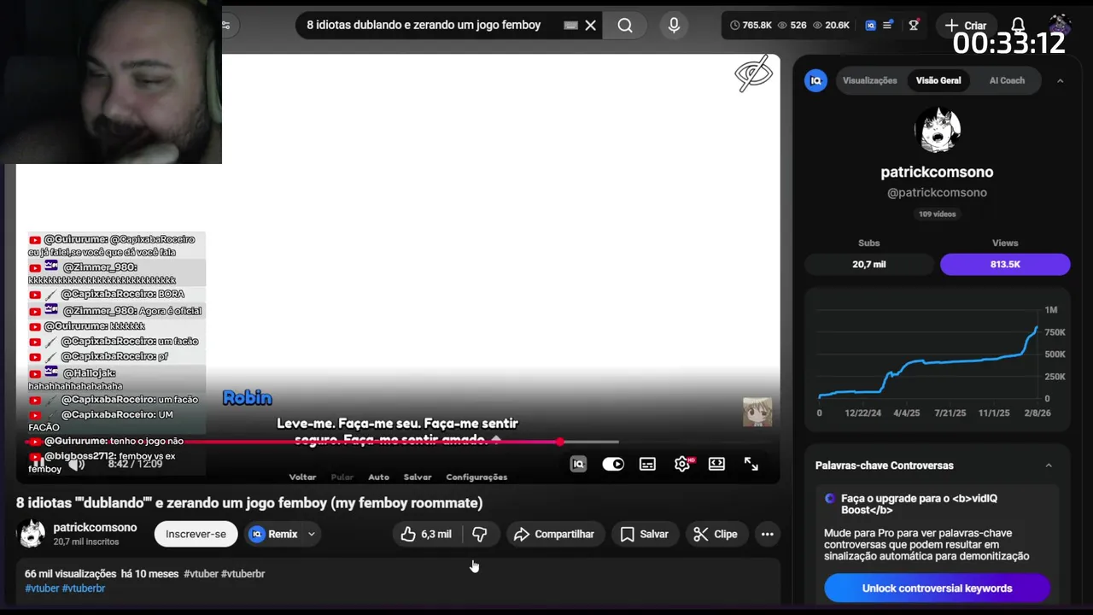
Task: Open patrickcomsono channel avatar below video
Action: (32, 534)
